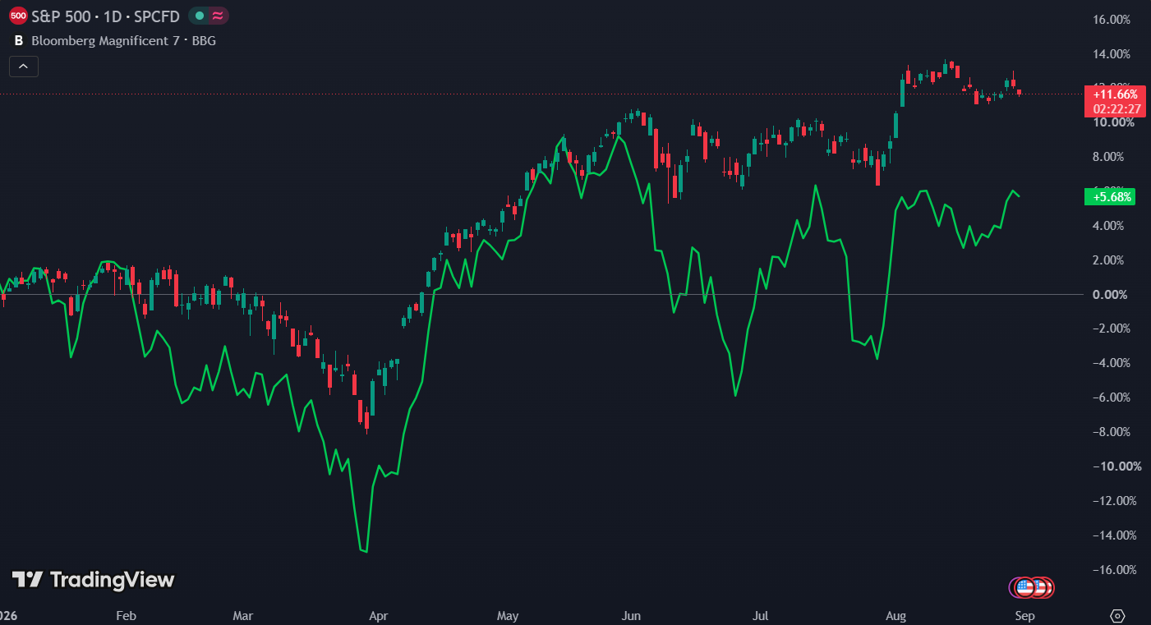
Task: Click the −6.00% scale label
Action: pos(1113,398)
